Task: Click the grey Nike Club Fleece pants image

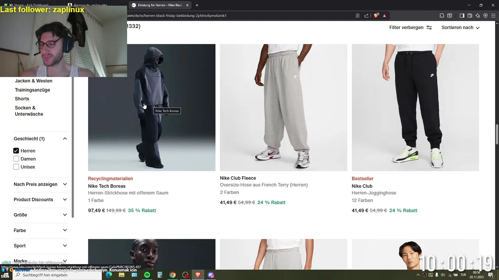Action: click(x=283, y=107)
